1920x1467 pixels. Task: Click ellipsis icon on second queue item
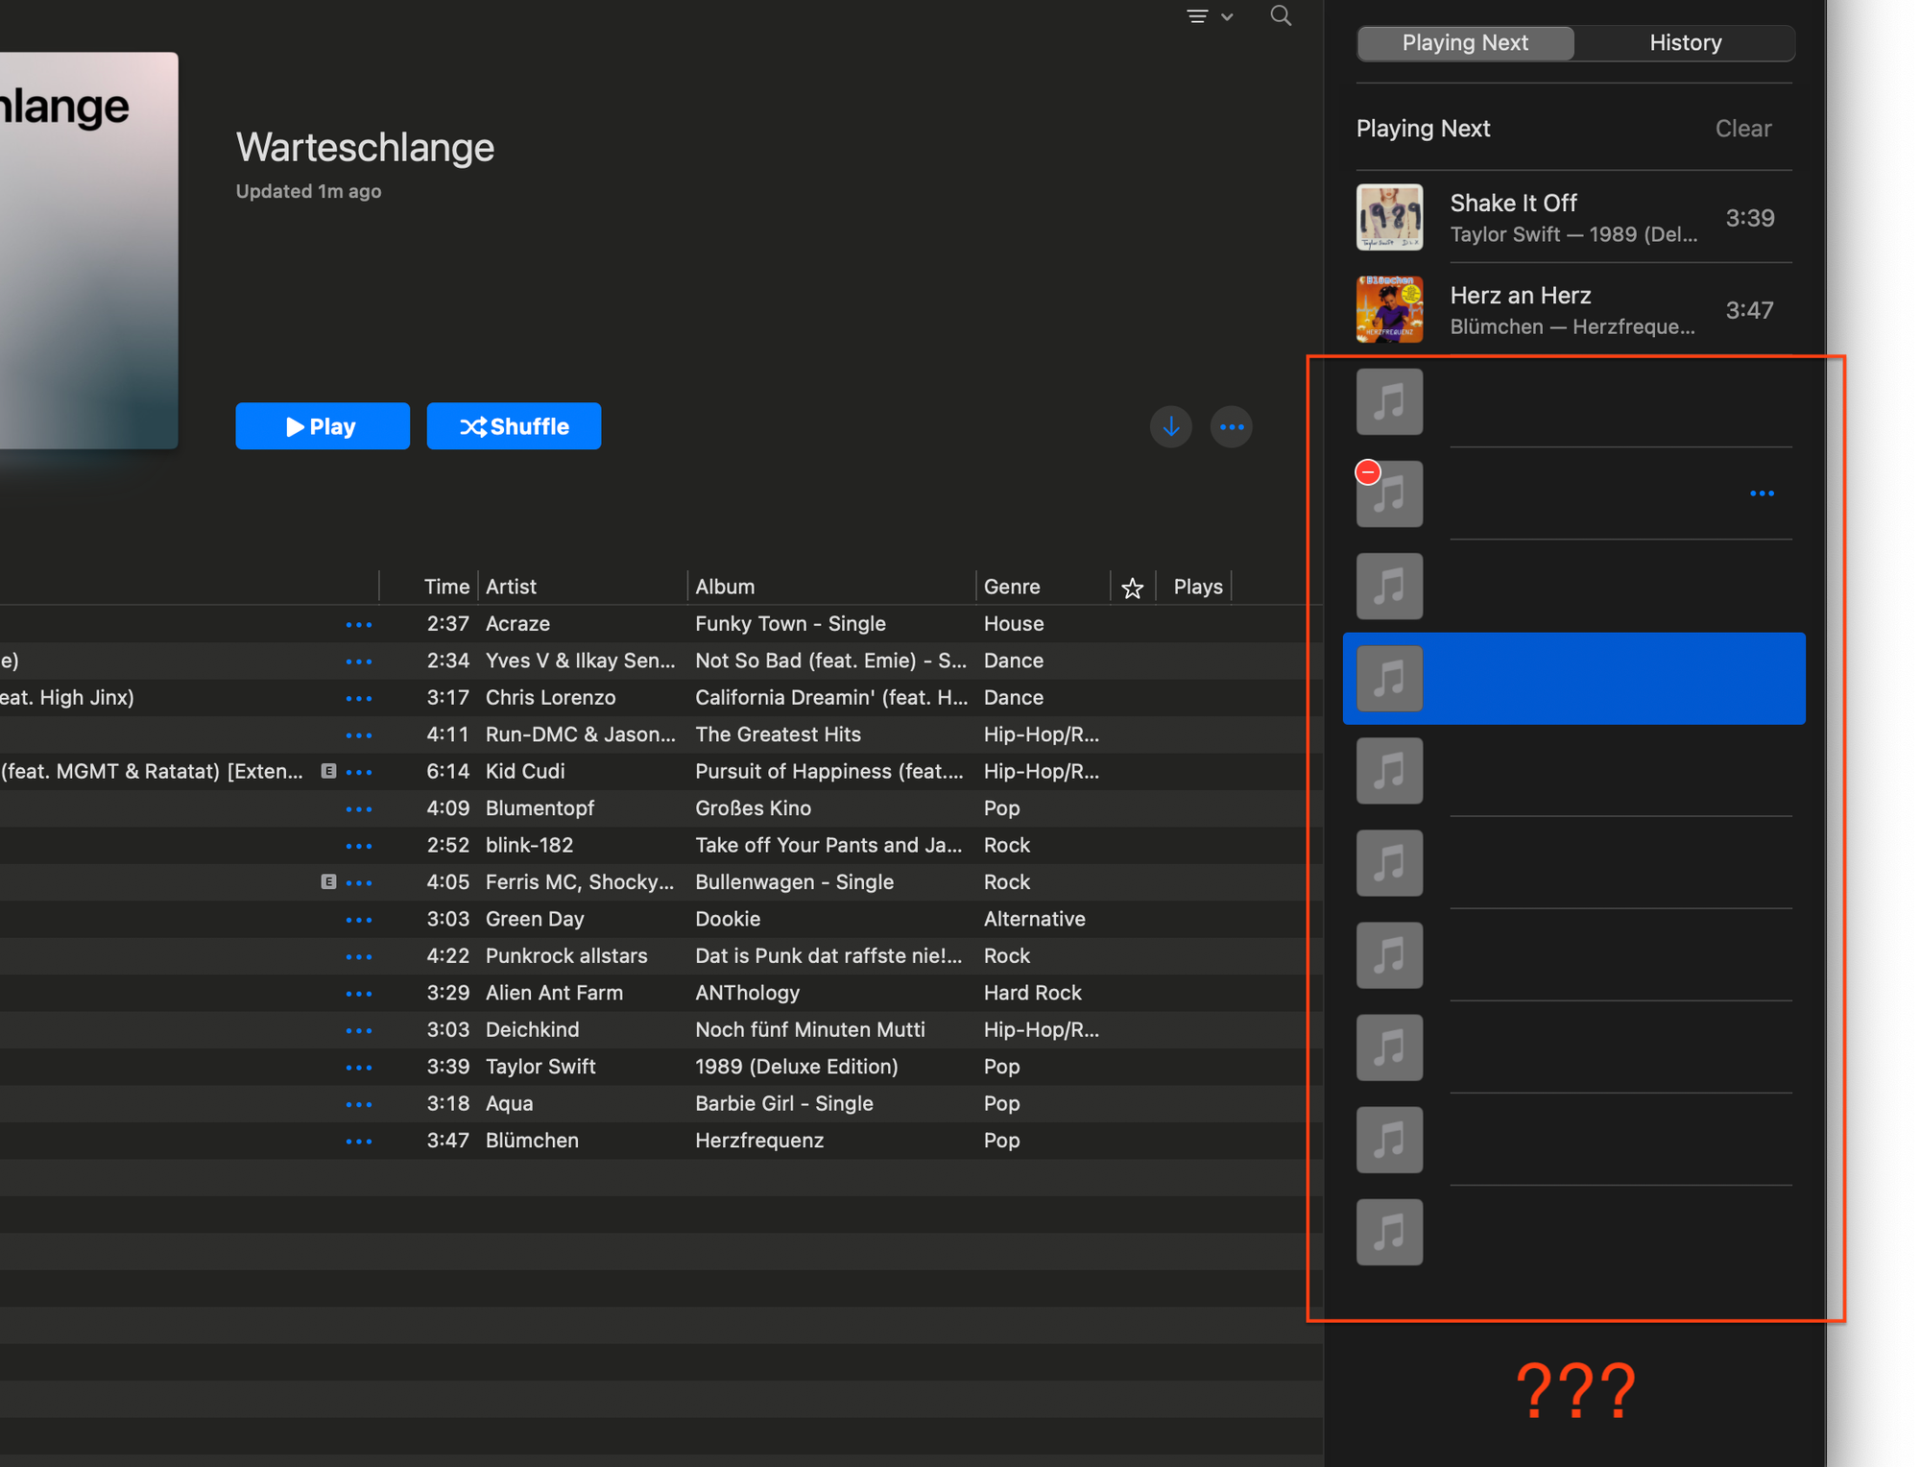coord(1760,493)
